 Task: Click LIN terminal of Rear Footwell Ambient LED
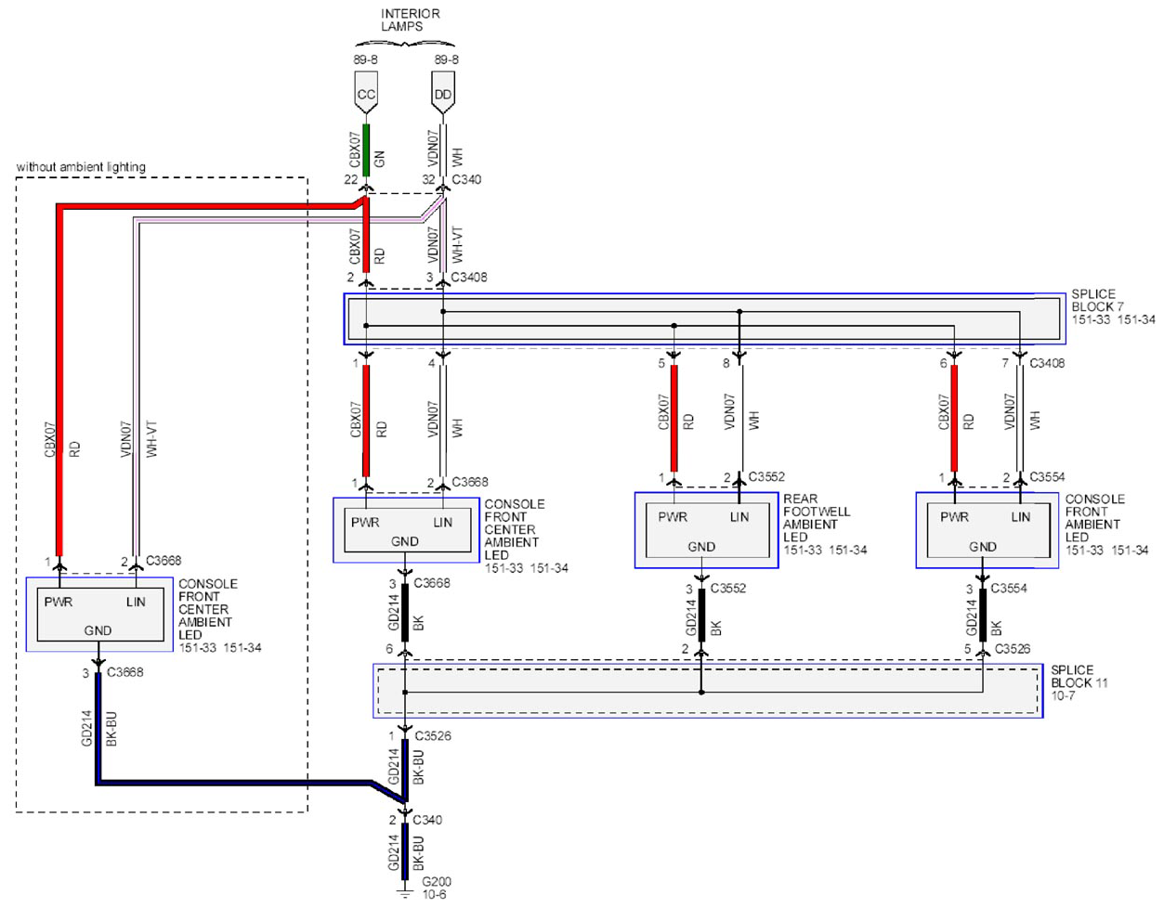click(x=739, y=517)
